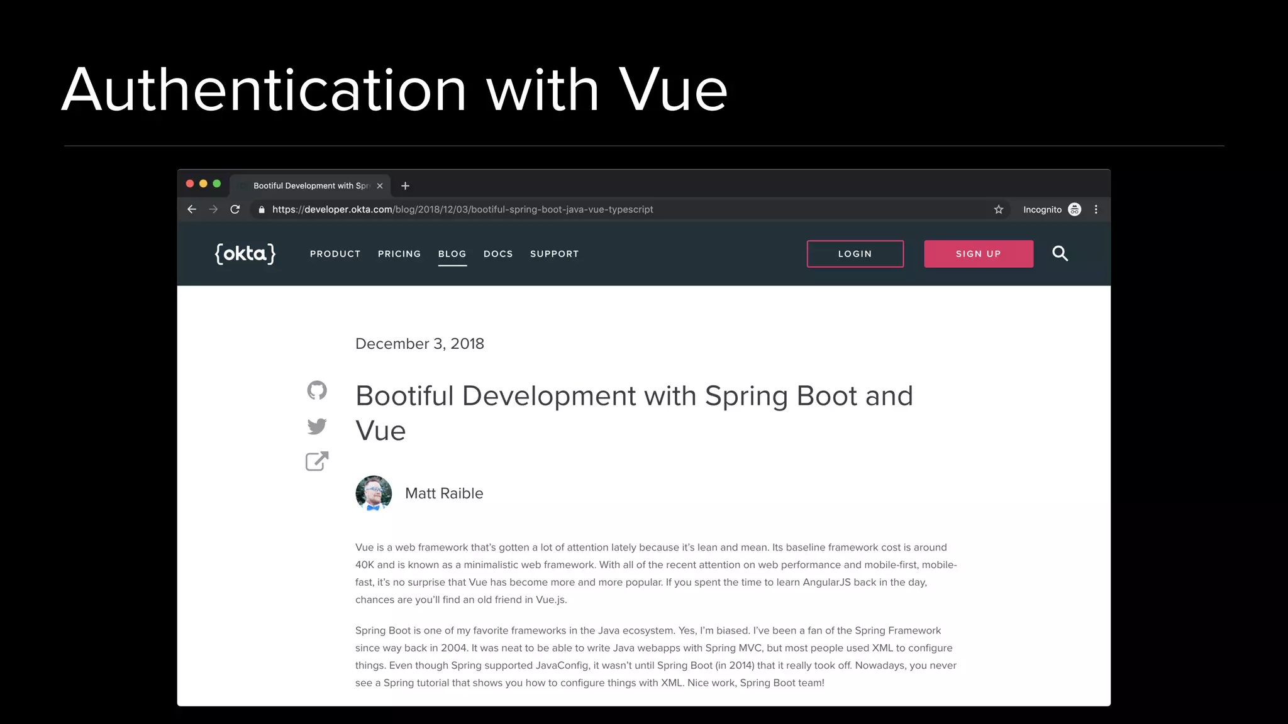The image size is (1288, 724).
Task: Click Matt Raible's avatar photo
Action: [374, 493]
